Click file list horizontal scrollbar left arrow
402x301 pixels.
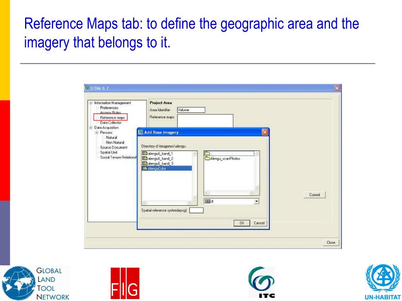[x=144, y=203]
